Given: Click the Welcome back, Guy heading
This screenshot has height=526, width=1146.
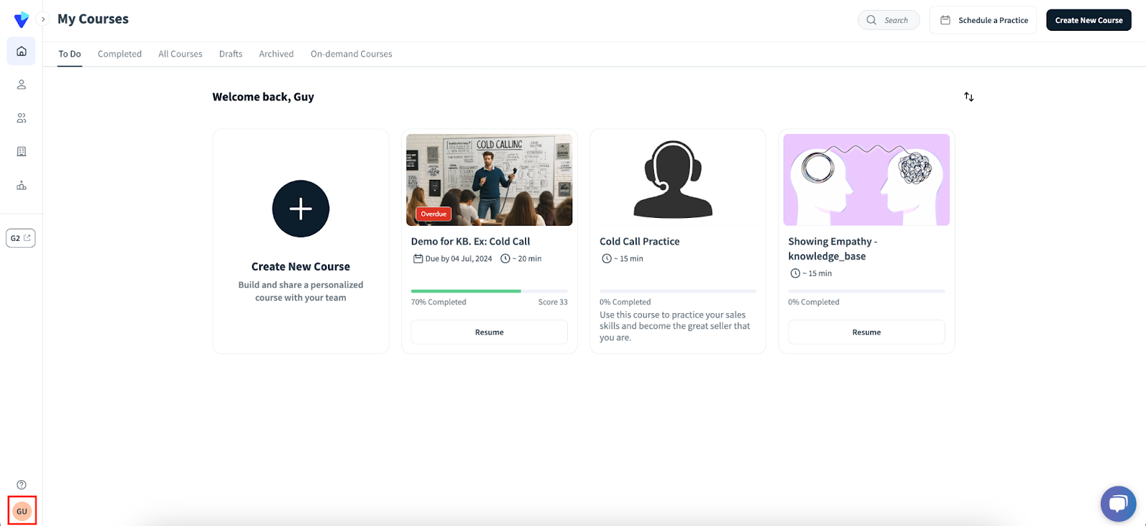Looking at the screenshot, I should tap(263, 97).
